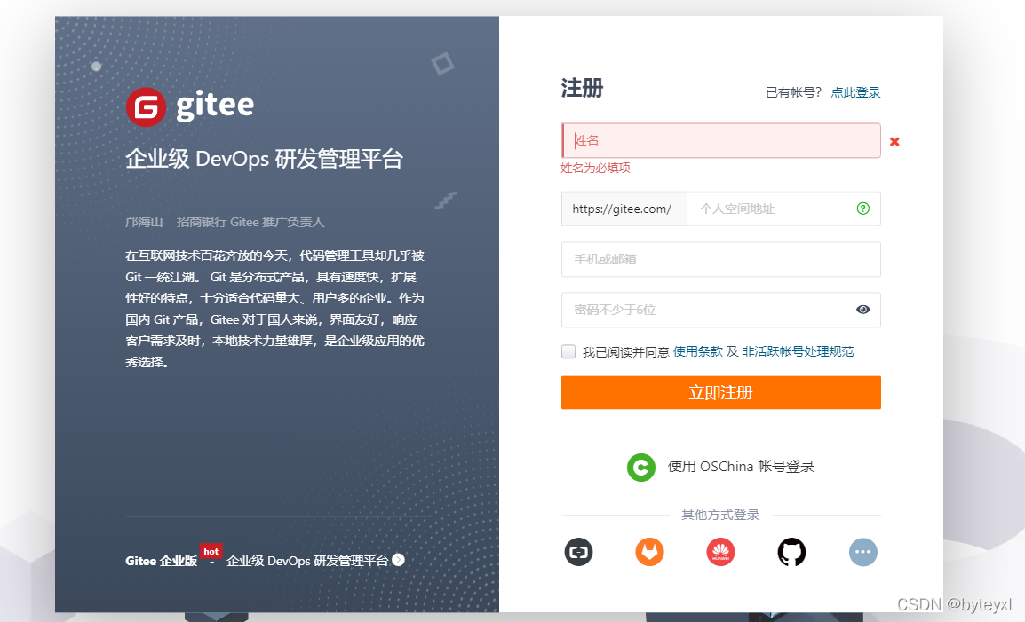Sign in with Huawei icon
The width and height of the screenshot is (1025, 622).
coord(720,552)
